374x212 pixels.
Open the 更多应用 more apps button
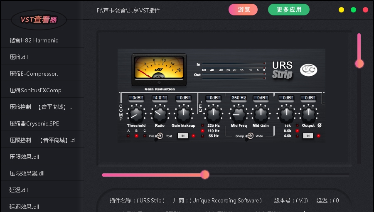pos(289,10)
